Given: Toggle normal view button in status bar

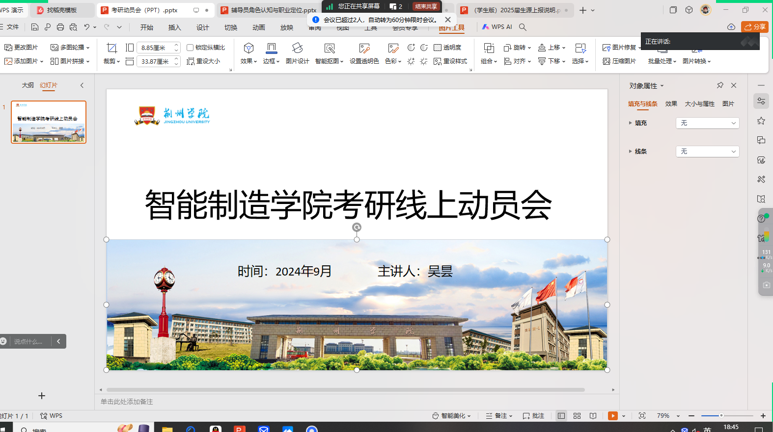Looking at the screenshot, I should point(561,416).
